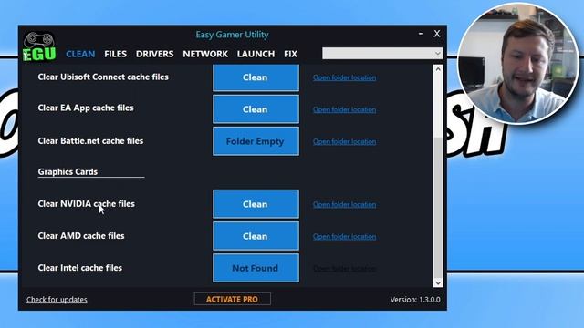The width and height of the screenshot is (584, 328).
Task: Switch to the FILES tab
Action: [116, 54]
